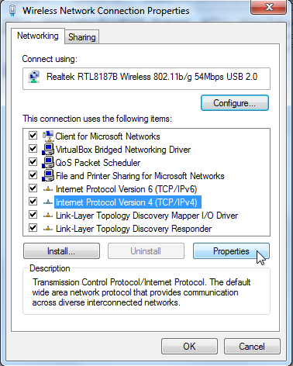The width and height of the screenshot is (293, 366).
Task: Confirm changes with OK
Action: tap(189, 347)
